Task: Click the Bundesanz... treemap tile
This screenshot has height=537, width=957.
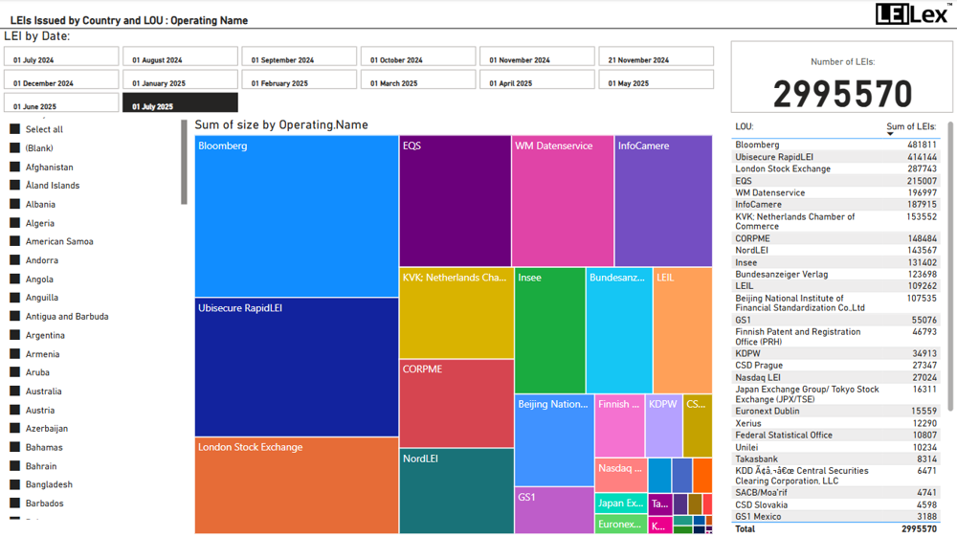Action: 619,330
